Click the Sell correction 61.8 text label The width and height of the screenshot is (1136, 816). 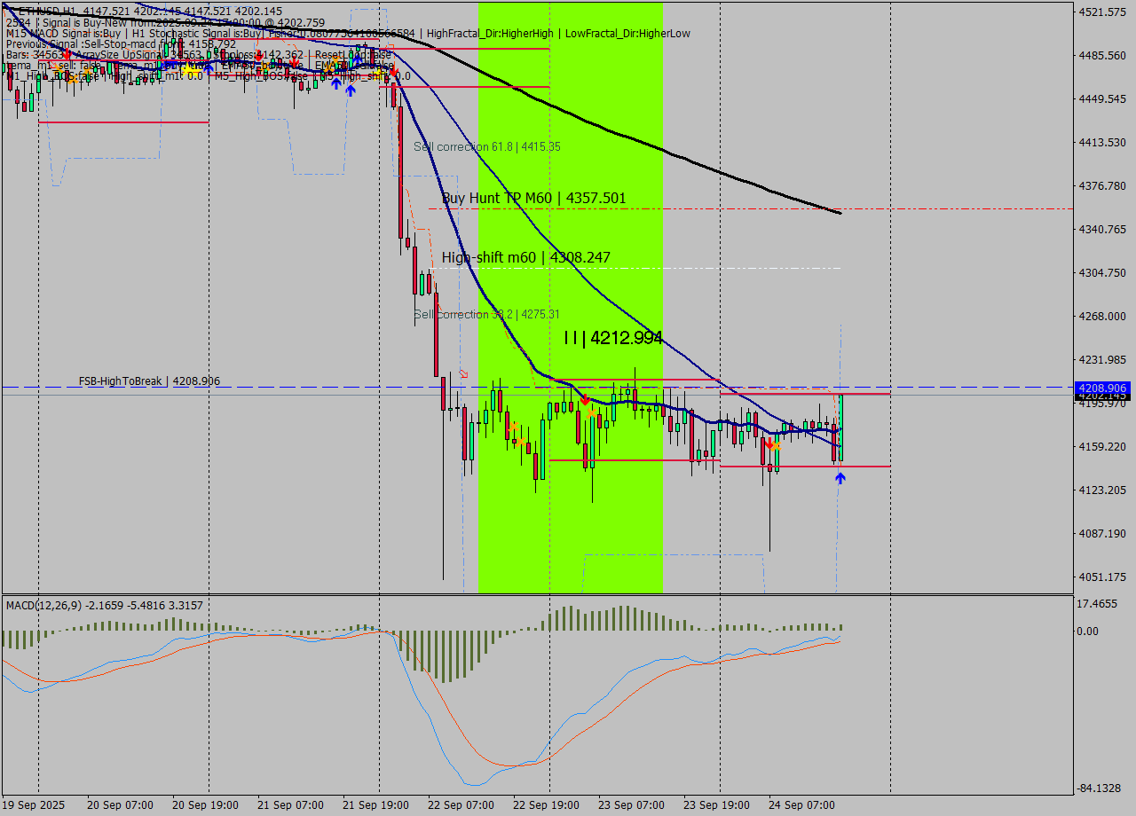(x=486, y=146)
